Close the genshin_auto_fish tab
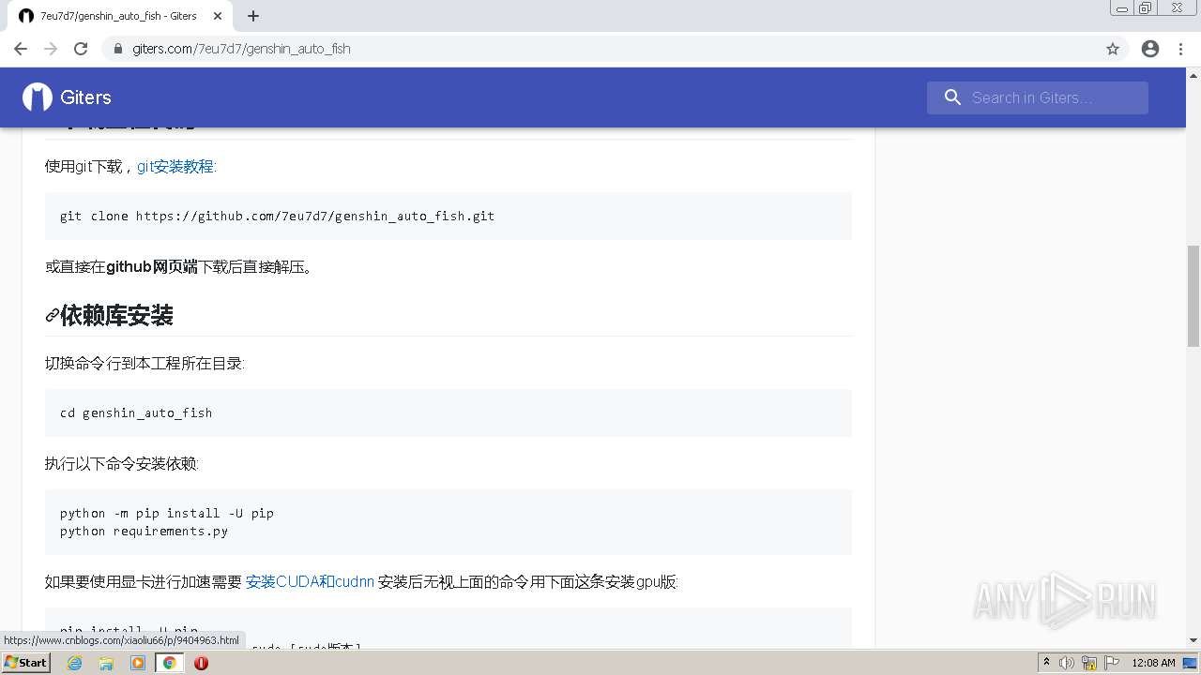Viewport: 1201px width, 675px height. tap(218, 16)
